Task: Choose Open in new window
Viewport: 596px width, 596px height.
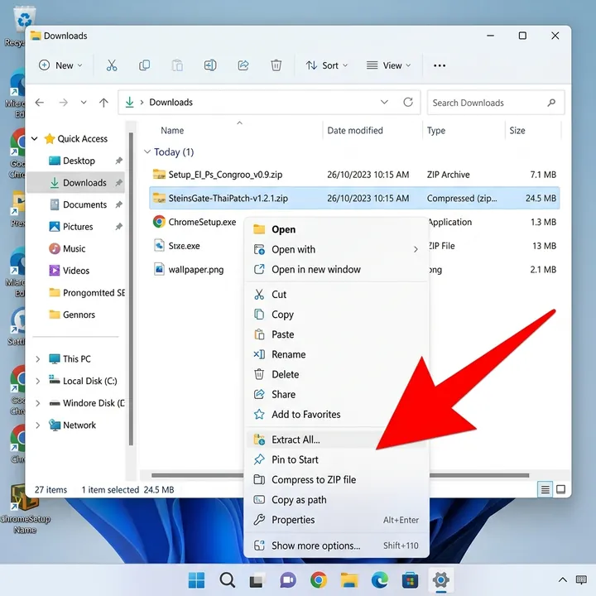Action: pos(336,270)
